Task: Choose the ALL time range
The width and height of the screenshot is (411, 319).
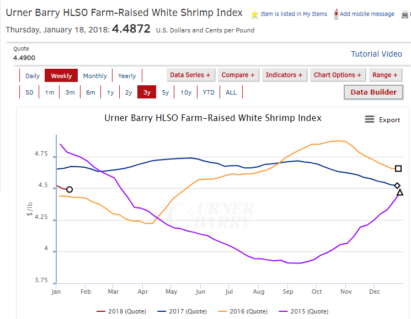Action: pos(231,92)
